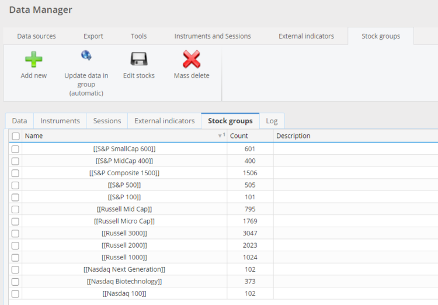Tick the S&P 100 row checkbox
This screenshot has height=305, width=438.
(x=15, y=197)
